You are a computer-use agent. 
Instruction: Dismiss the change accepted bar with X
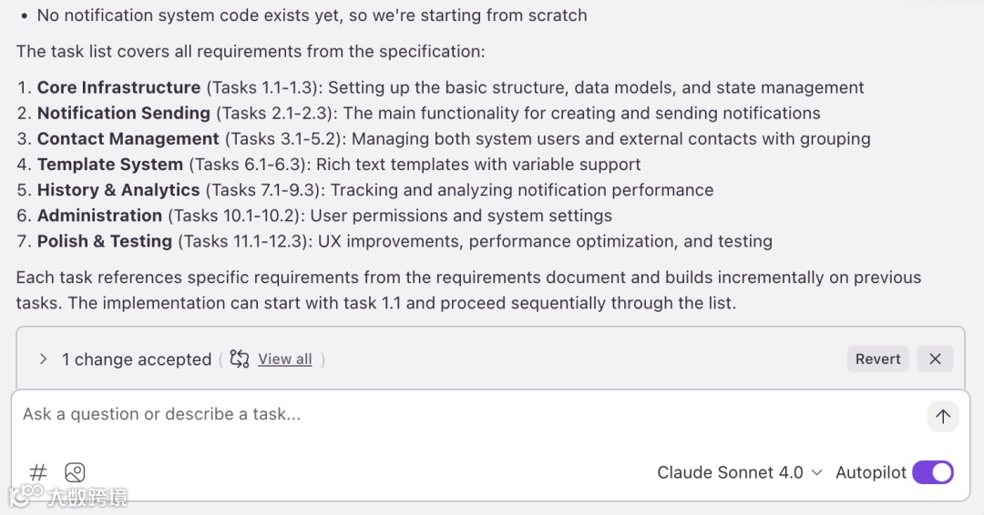pos(935,358)
